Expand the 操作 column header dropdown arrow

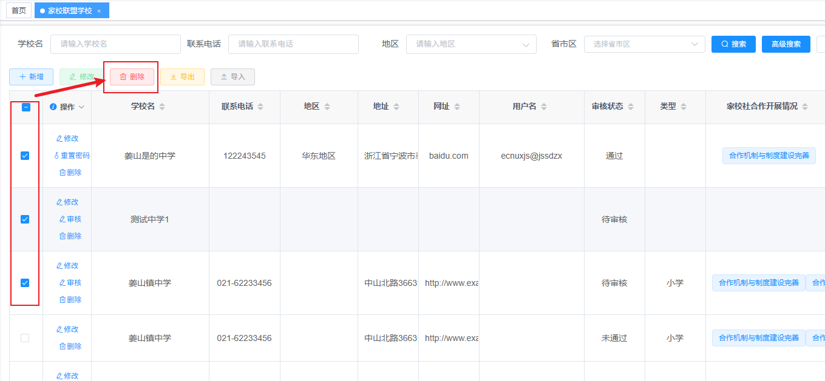click(x=81, y=107)
